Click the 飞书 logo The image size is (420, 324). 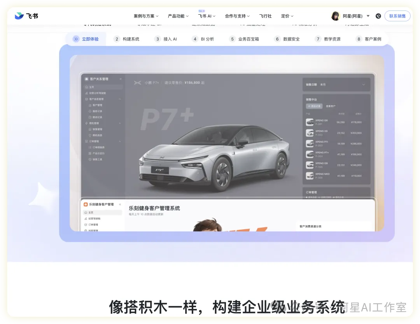[26, 16]
